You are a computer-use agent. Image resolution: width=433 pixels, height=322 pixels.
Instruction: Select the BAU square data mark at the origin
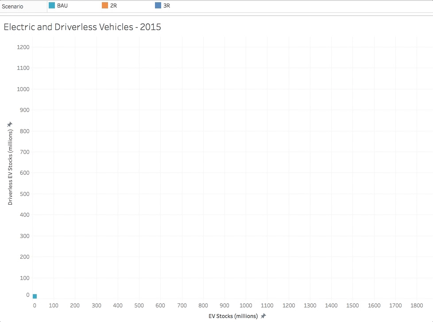[35, 296]
